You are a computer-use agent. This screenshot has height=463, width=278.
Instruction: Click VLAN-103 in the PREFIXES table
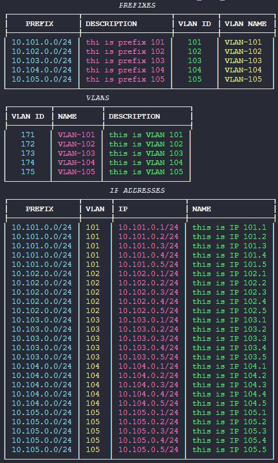tap(243, 61)
